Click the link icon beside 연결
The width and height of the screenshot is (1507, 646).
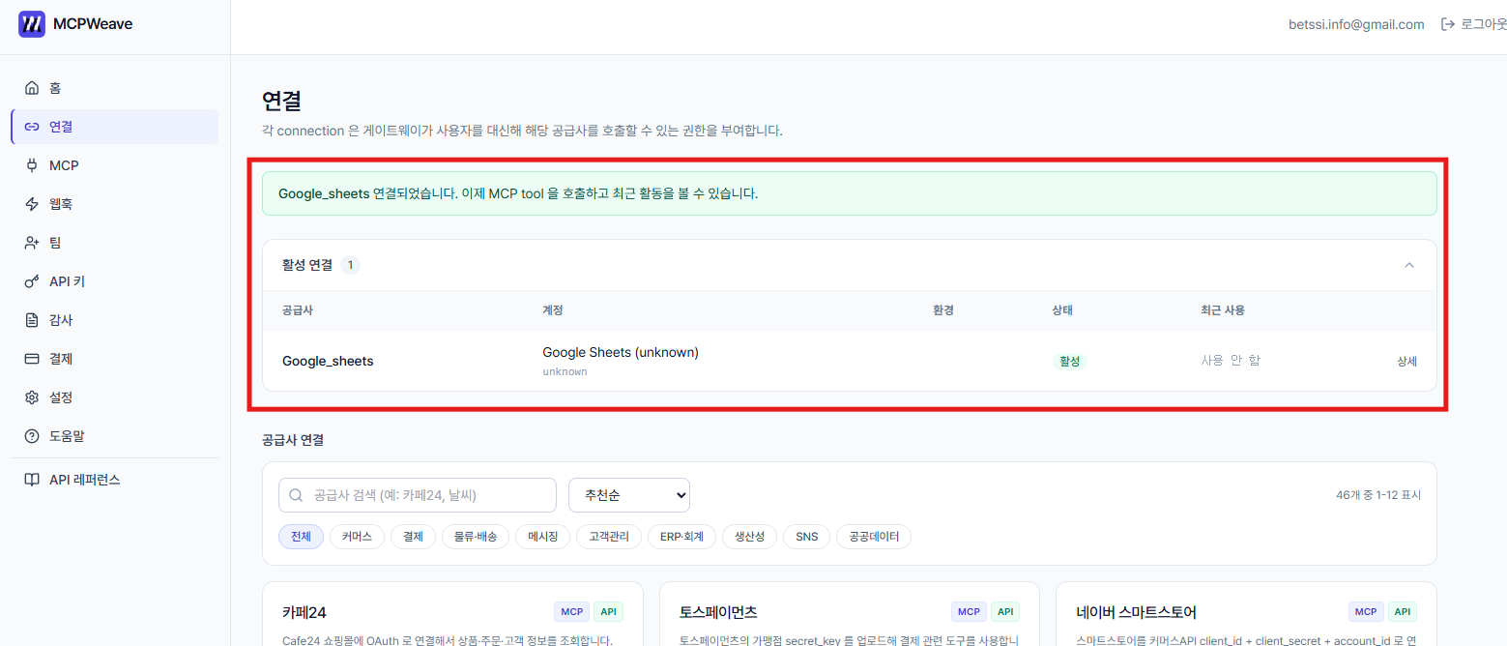tap(32, 127)
